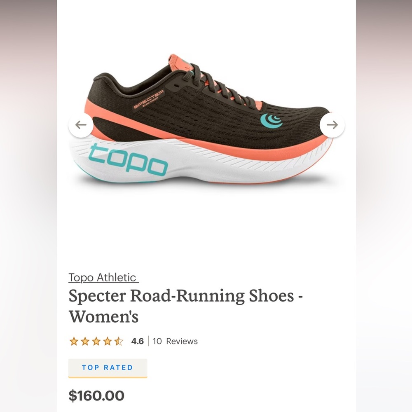Select the second star icon
412x412 pixels.
pos(86,341)
